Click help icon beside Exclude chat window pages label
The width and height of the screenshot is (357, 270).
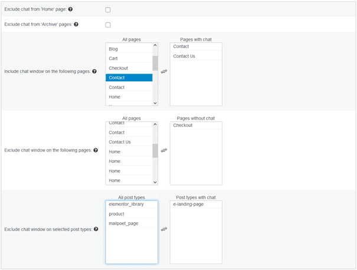point(96,150)
